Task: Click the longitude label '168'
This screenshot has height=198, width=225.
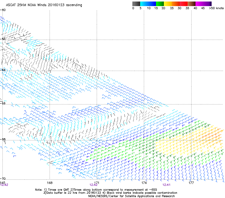Action: [50, 183]
